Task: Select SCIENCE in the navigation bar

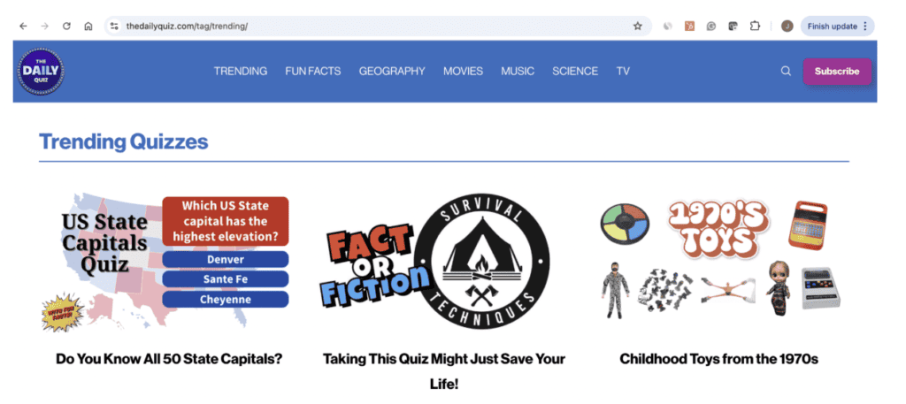Action: click(x=575, y=71)
